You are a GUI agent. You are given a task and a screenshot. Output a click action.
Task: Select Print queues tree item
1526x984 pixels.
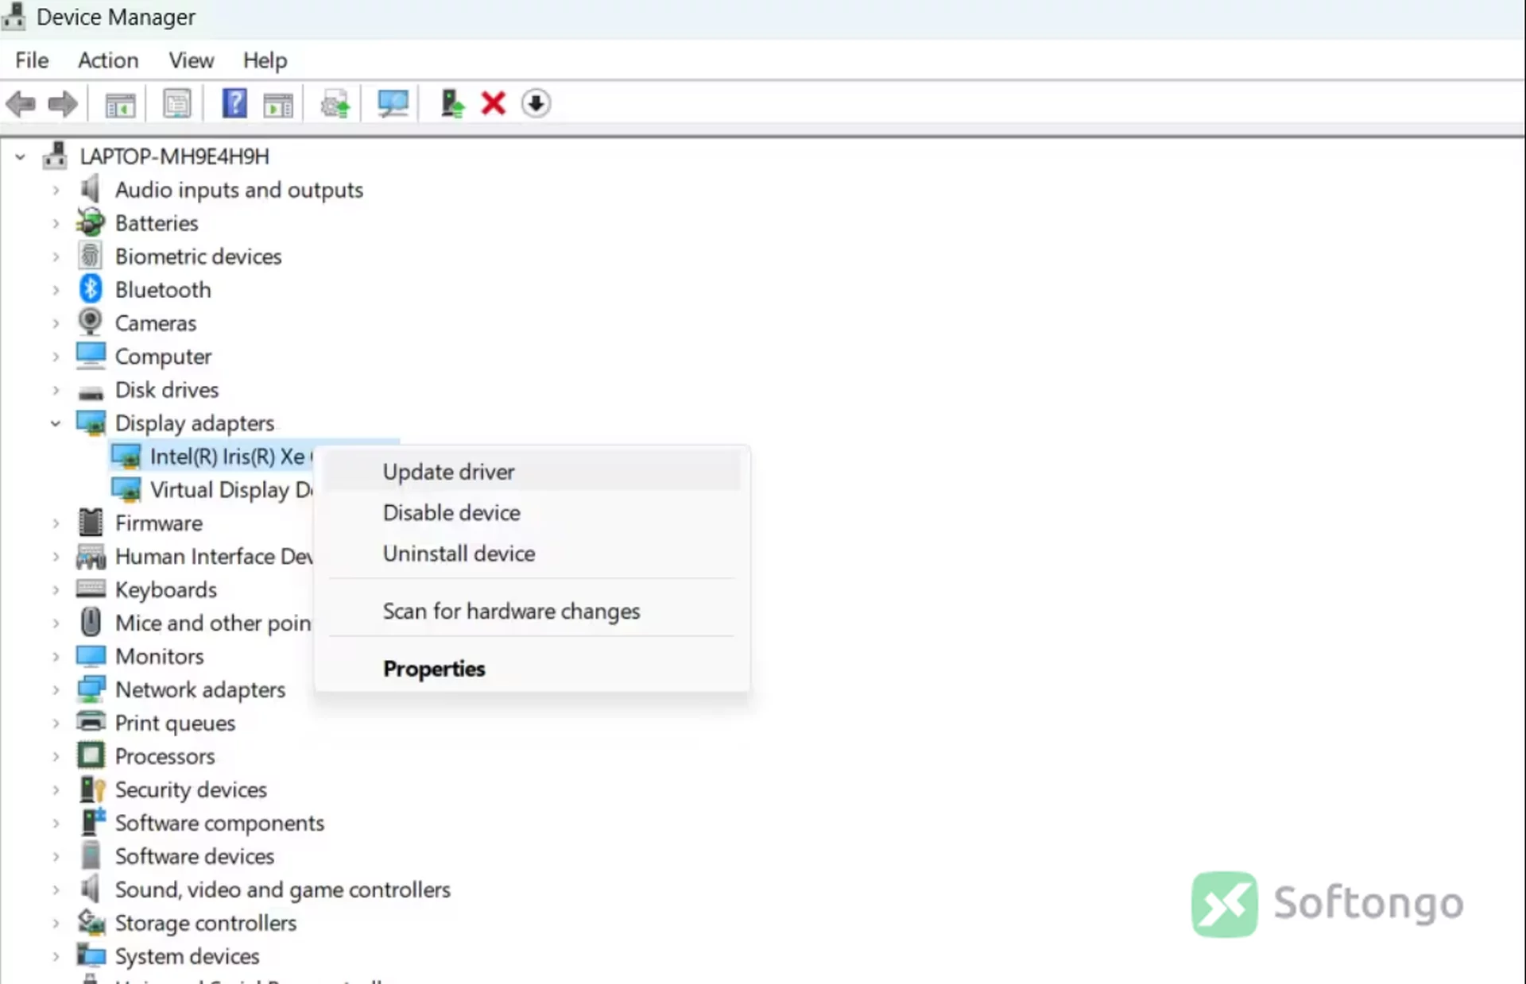click(175, 723)
